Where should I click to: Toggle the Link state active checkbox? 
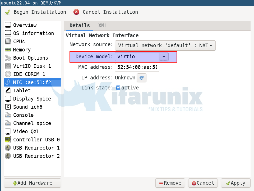click(118, 88)
